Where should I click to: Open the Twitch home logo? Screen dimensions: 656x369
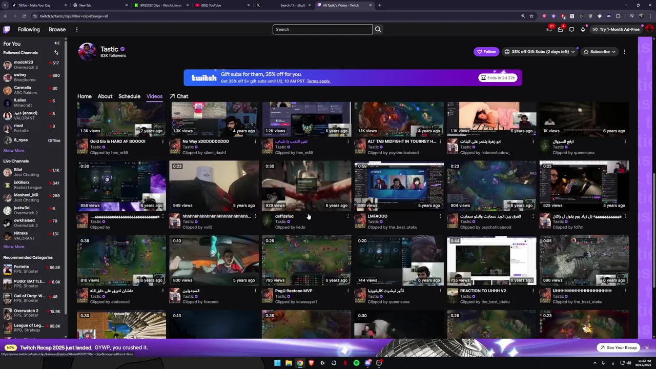(7, 29)
